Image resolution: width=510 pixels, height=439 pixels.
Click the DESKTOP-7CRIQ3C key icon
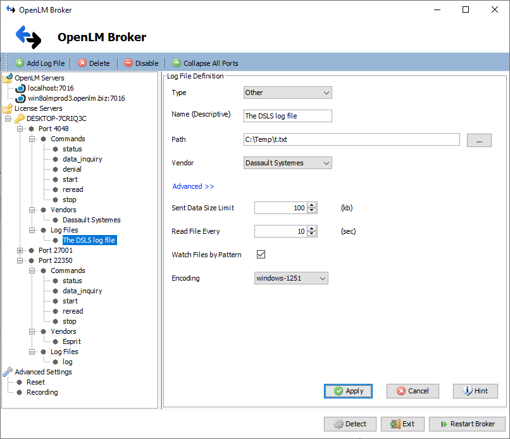[20, 118]
